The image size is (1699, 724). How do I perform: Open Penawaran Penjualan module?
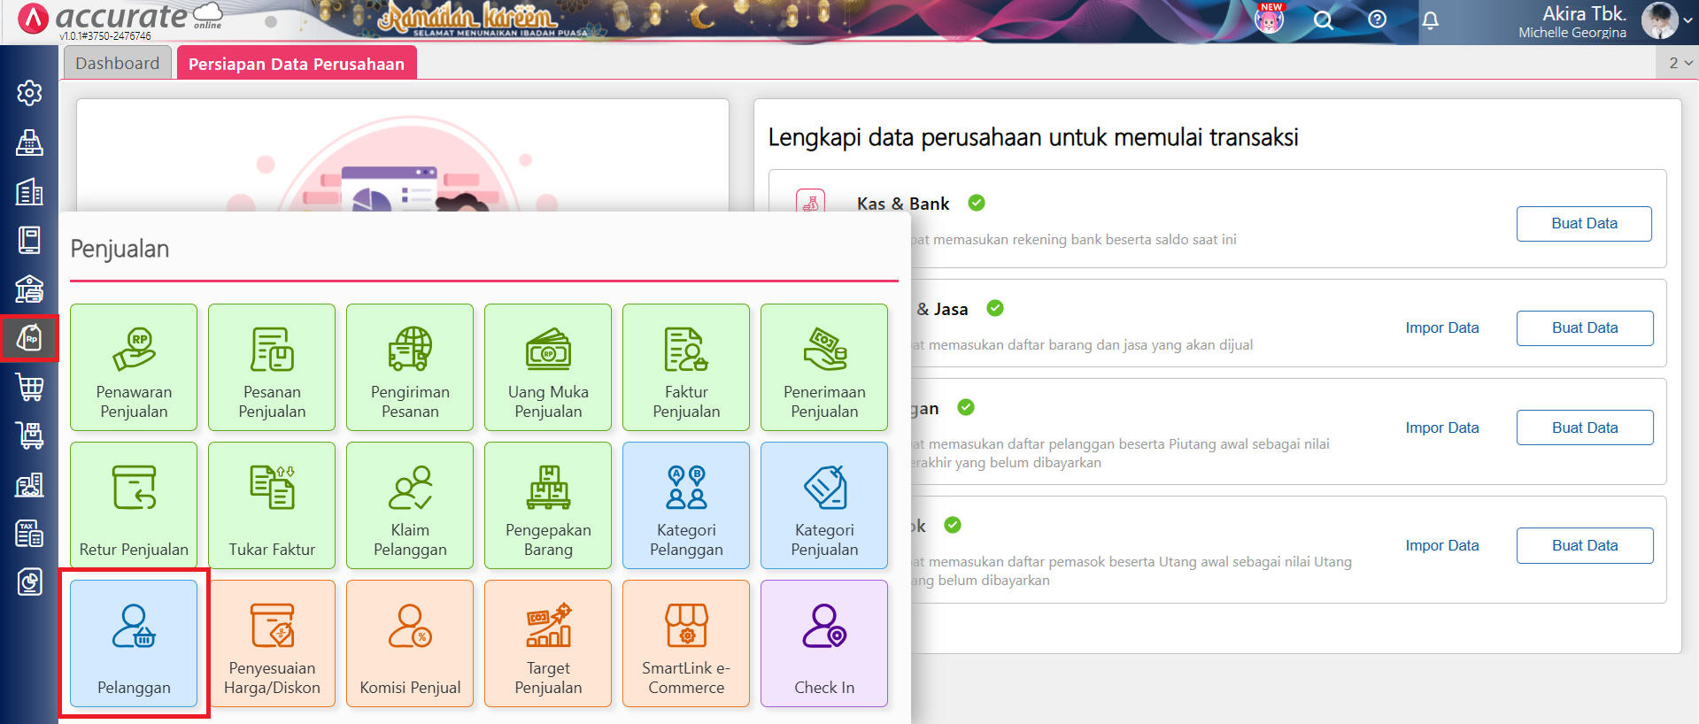click(134, 367)
